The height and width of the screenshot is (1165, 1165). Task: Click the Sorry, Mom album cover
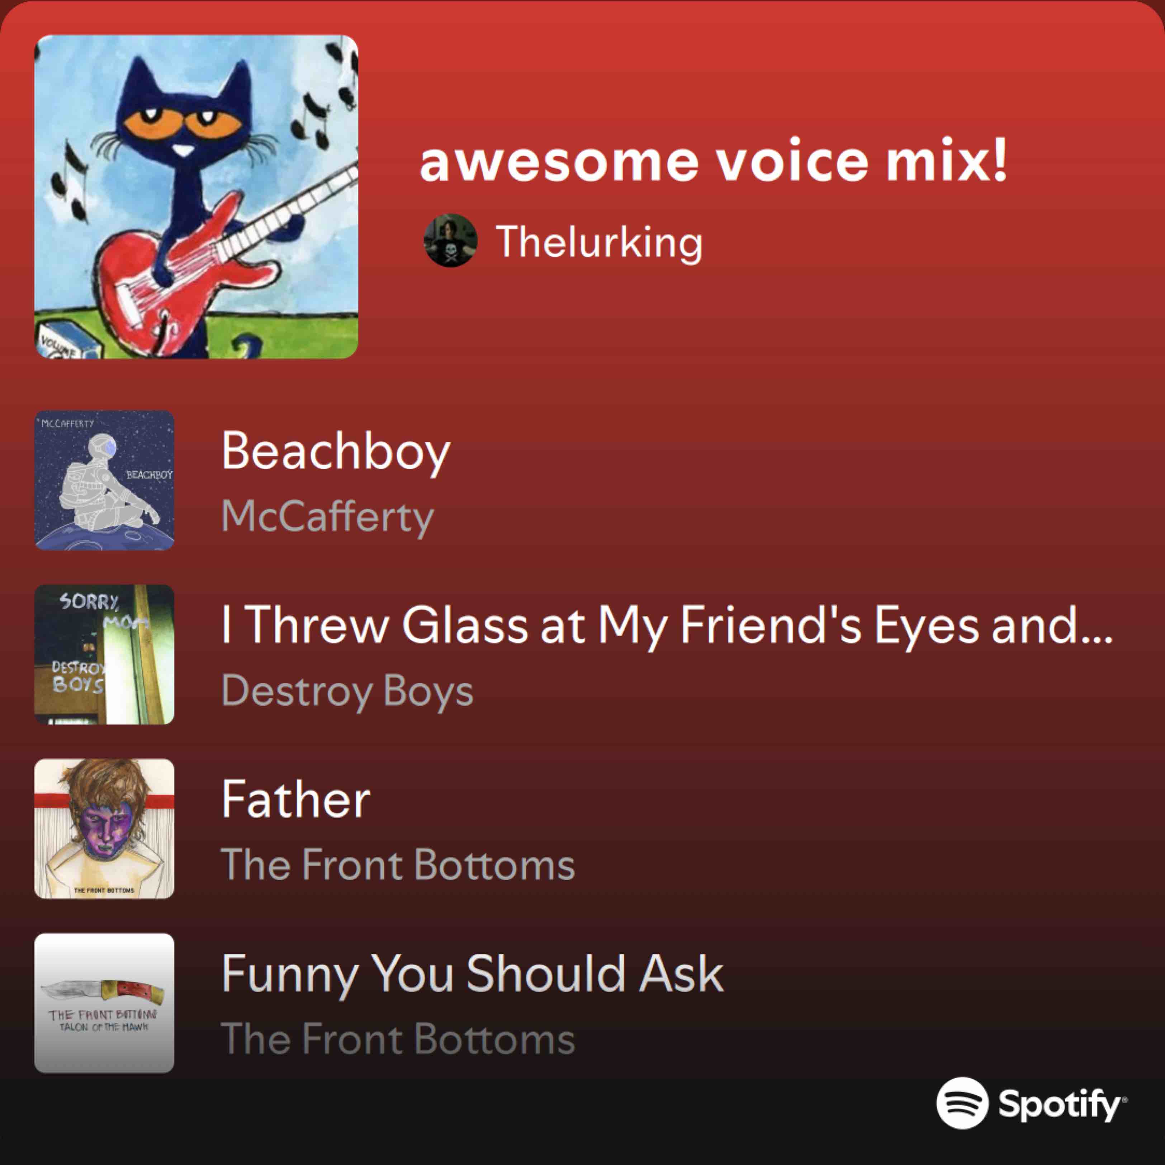(x=104, y=654)
